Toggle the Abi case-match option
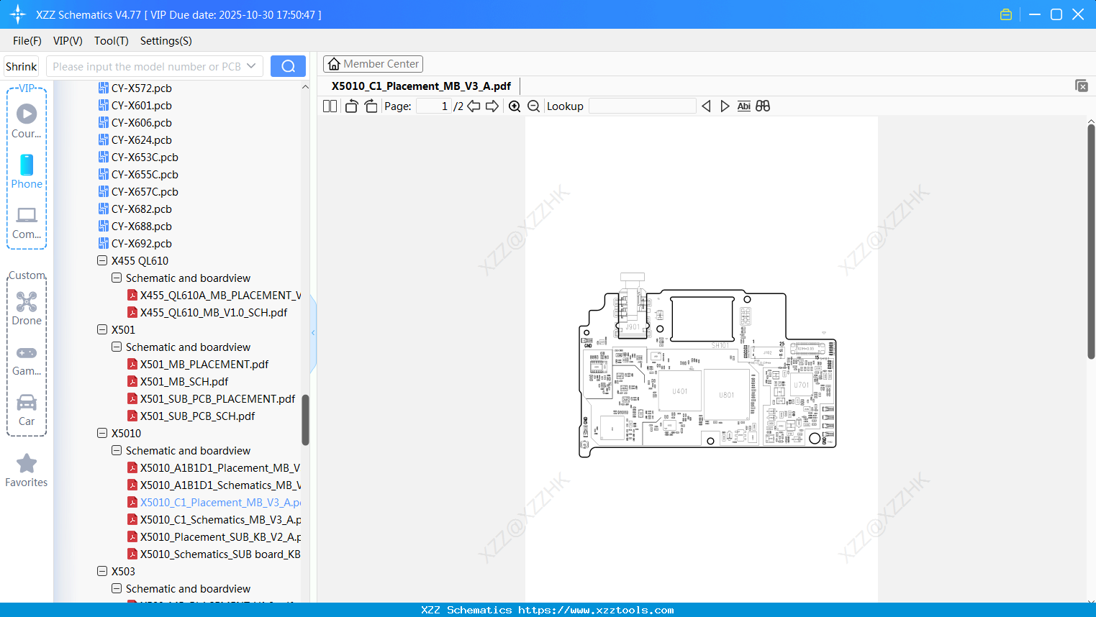The width and height of the screenshot is (1096, 617). [743, 106]
